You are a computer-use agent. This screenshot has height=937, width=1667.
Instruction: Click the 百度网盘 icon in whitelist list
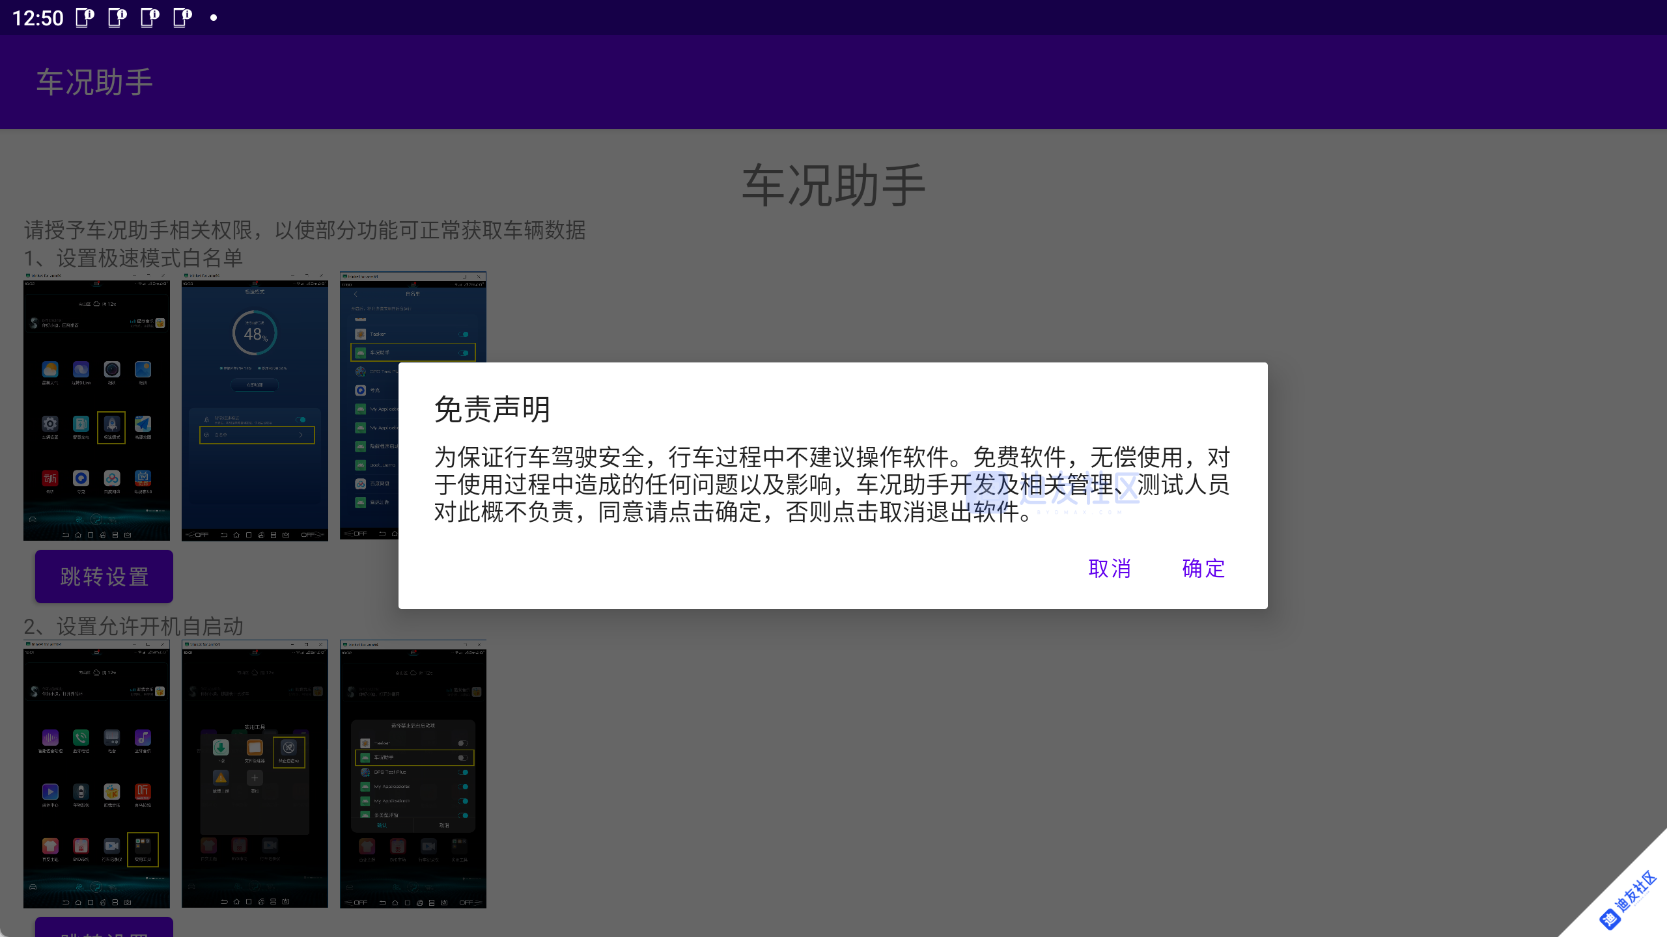(361, 483)
